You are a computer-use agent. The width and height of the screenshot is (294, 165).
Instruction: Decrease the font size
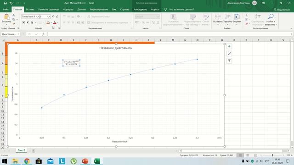pyautogui.click(x=57, y=16)
